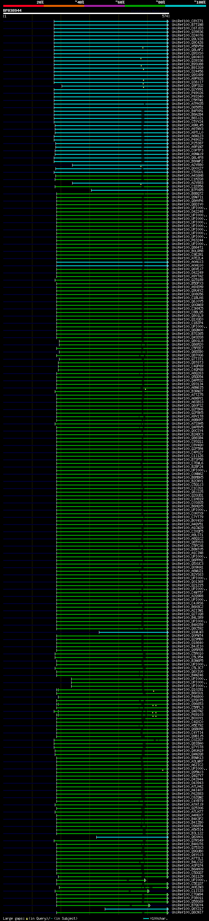Image resolution: width=209 pixels, height=921 pixels.
Task: Select hit UniRef100_A5BV59
Action: coord(187,46)
